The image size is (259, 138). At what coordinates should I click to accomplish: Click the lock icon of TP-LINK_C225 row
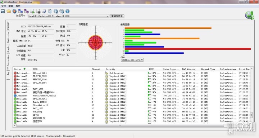click(x=106, y=76)
